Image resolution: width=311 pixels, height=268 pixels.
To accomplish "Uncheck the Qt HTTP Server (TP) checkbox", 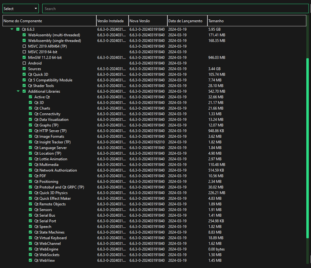I will (x=30, y=131).
